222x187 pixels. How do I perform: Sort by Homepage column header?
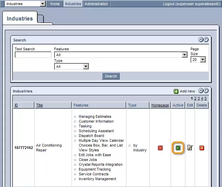click(x=160, y=105)
